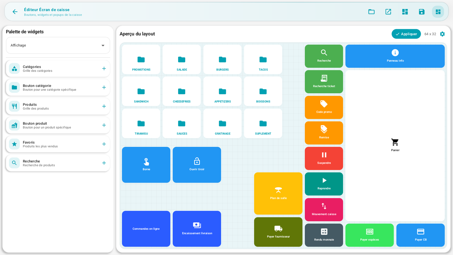The width and height of the screenshot is (453, 255).
Task: Click the Bouton produit palette row label
Action: point(35,124)
